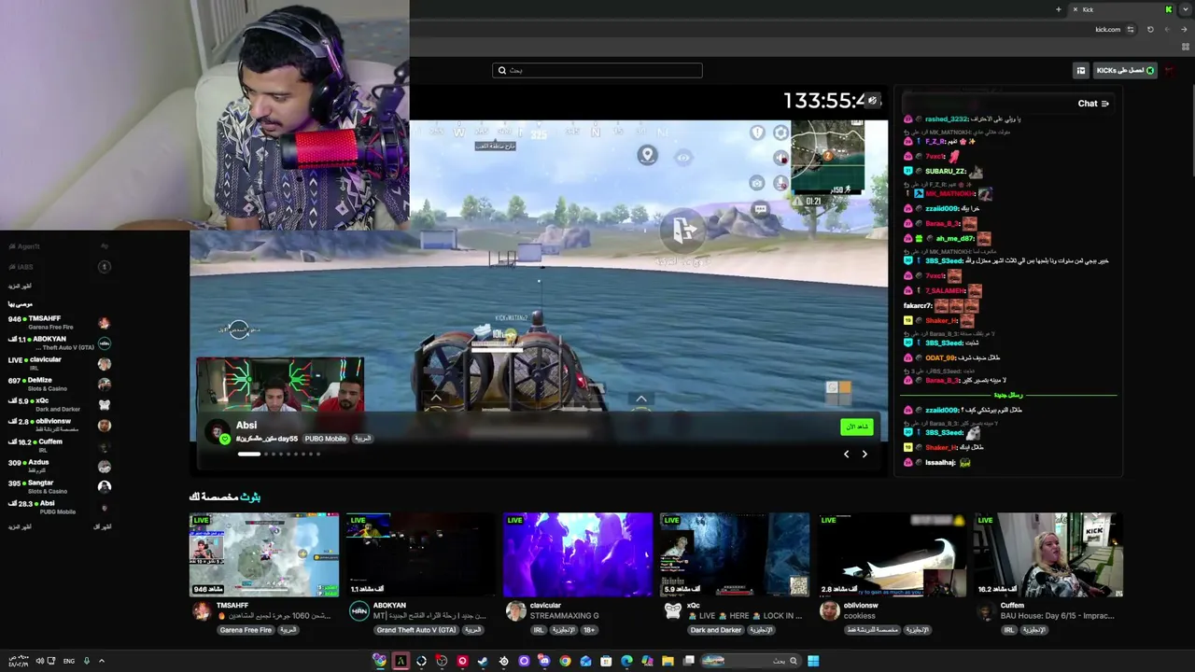Open the TMSAHFF stream thumbnail
This screenshot has height=672, width=1195.
(x=264, y=554)
